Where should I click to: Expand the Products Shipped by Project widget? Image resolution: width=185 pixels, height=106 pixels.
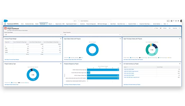click(x=120, y=64)
